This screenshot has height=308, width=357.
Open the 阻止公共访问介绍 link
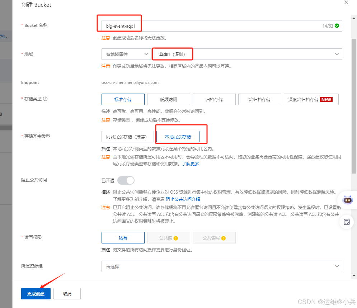[183, 199]
